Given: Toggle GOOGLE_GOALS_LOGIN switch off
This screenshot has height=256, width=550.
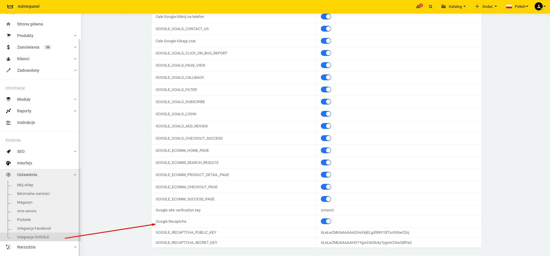Looking at the screenshot, I should pos(326,114).
